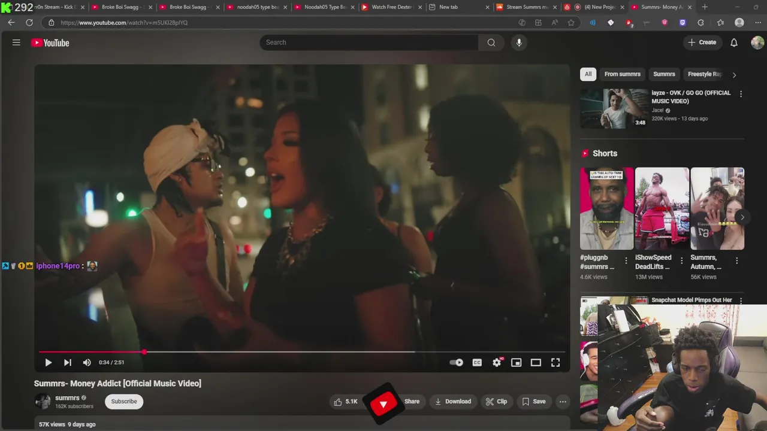Show more filter chips with the arrow
This screenshot has height=431, width=767.
pos(734,75)
